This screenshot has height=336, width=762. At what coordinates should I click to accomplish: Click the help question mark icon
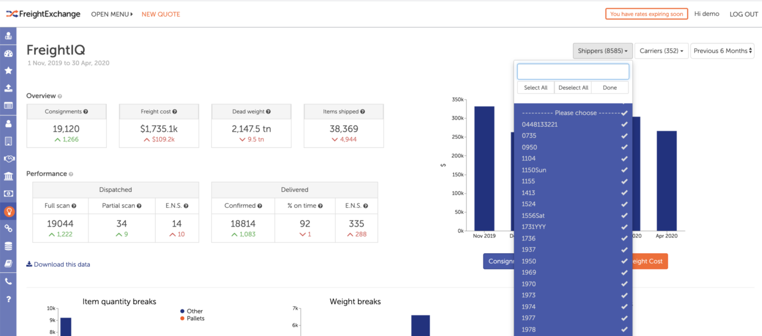(8, 299)
